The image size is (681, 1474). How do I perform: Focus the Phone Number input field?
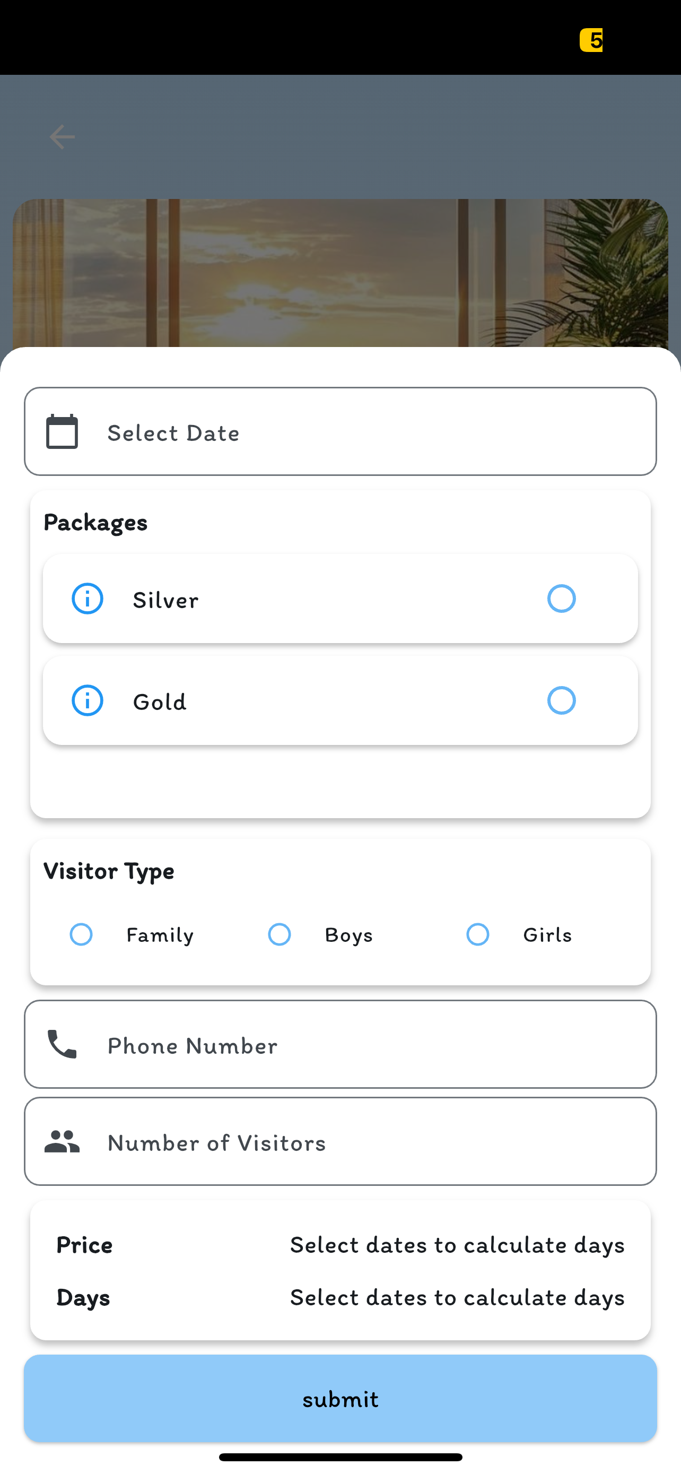(340, 1044)
